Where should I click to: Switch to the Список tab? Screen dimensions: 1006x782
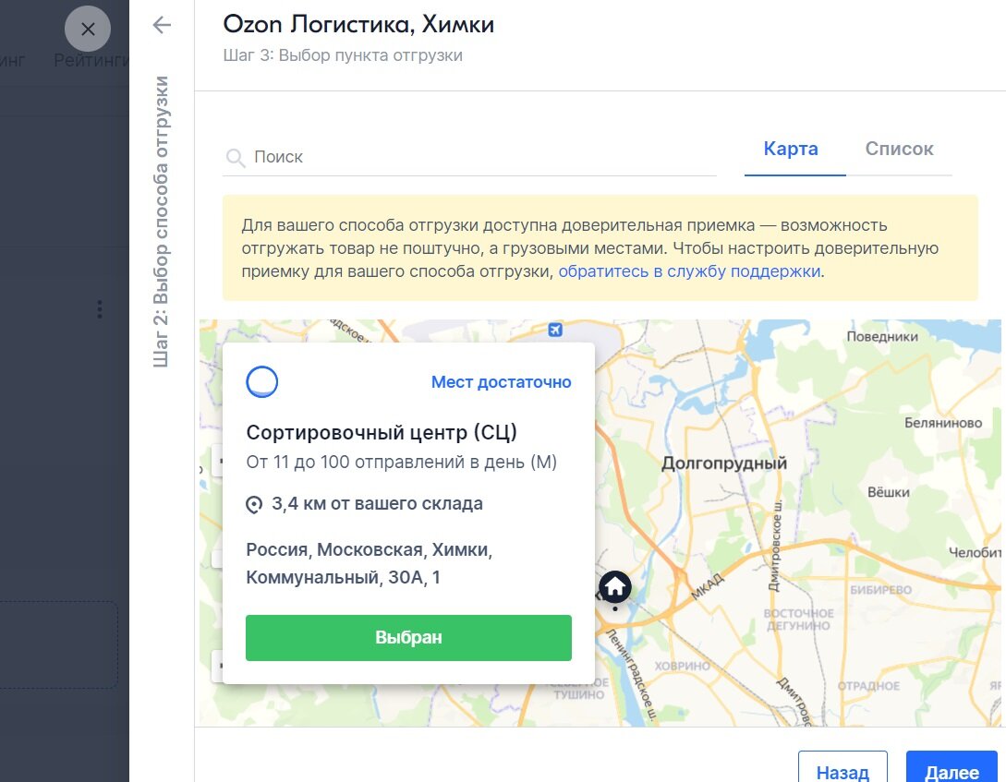pos(899,149)
